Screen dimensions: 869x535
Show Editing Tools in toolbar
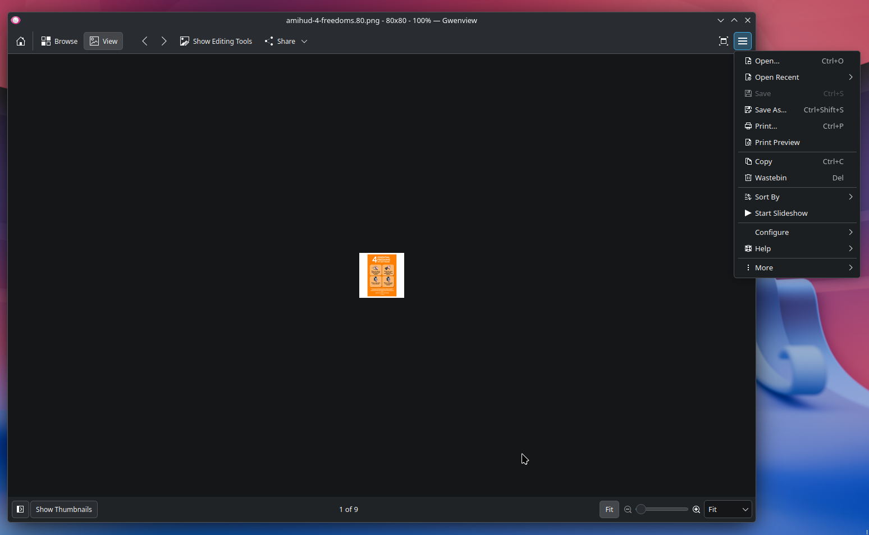pyautogui.click(x=216, y=41)
